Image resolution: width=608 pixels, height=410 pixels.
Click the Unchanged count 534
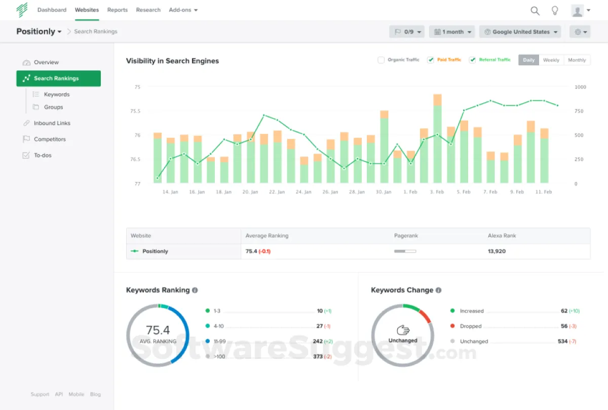coord(562,341)
